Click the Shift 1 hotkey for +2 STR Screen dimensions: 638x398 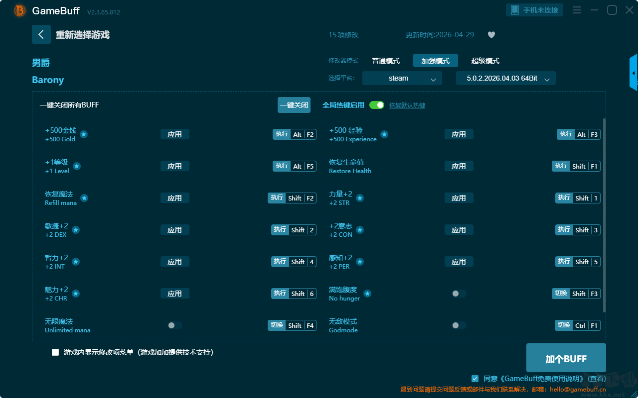point(578,198)
